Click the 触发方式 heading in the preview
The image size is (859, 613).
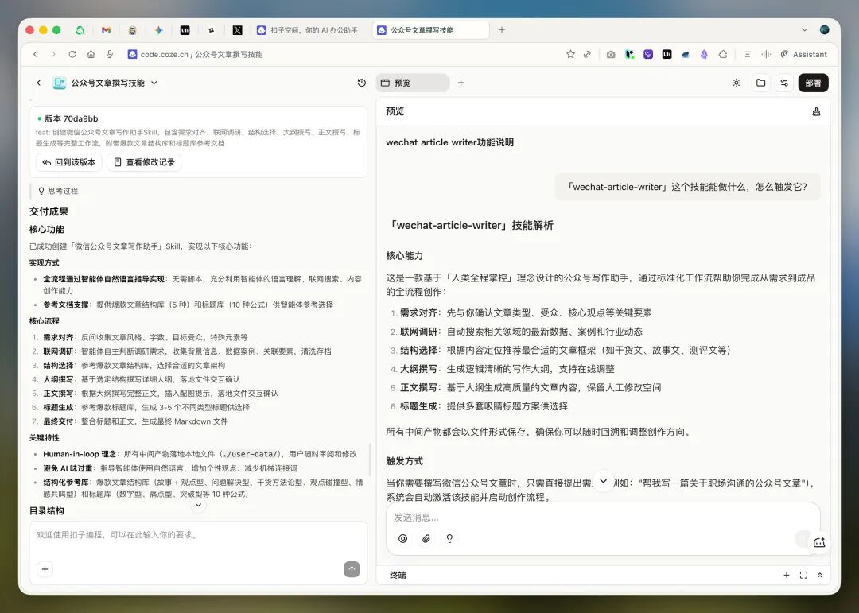point(404,461)
